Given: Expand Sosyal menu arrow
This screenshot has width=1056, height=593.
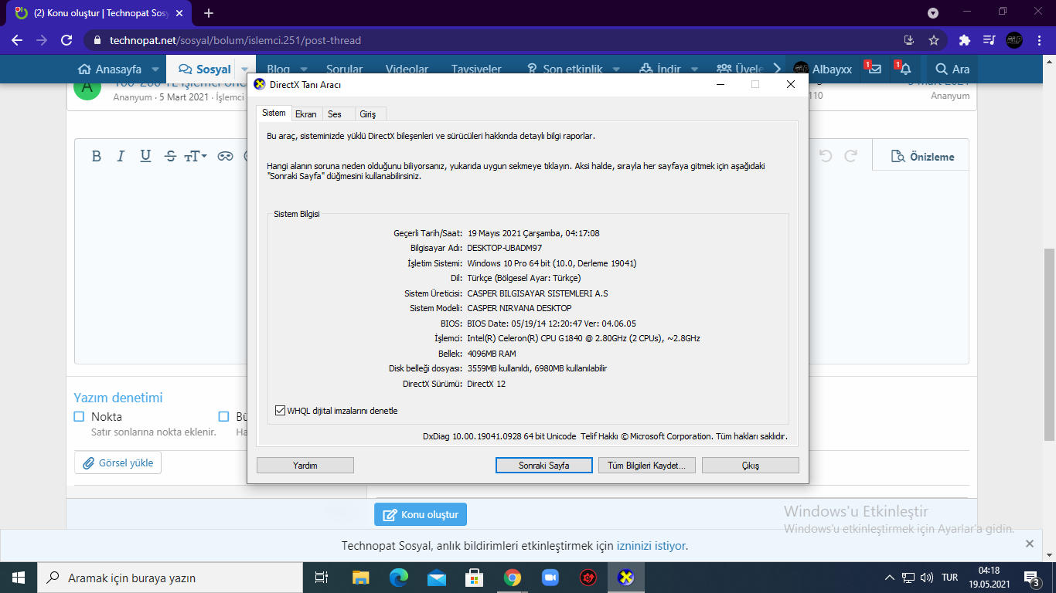Looking at the screenshot, I should pyautogui.click(x=244, y=69).
